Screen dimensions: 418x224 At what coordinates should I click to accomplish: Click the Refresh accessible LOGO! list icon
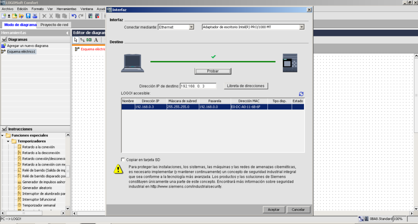(x=301, y=94)
